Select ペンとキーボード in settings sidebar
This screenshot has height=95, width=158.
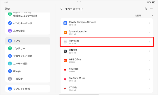click(28, 23)
